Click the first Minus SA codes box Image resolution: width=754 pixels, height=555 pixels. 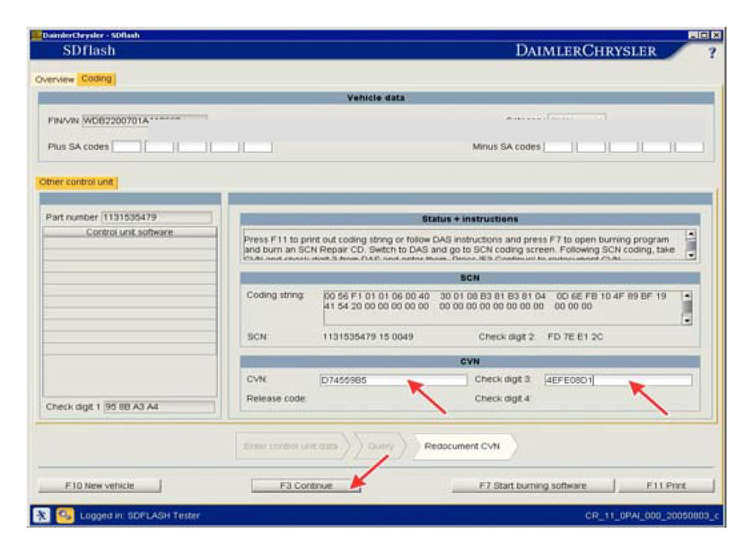pos(558,147)
